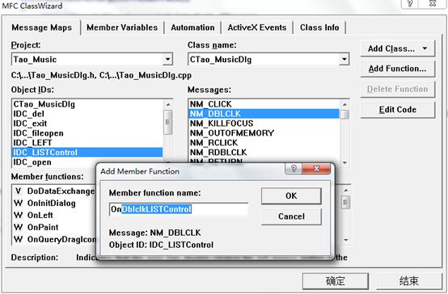Click the Add Function button
The image size is (448, 294).
(x=397, y=69)
